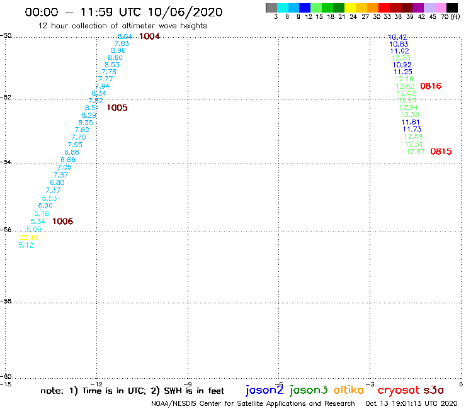Viewport: 466px width, 409px height.
Task: Click the 1004 time stamp label
Action: [x=149, y=36]
